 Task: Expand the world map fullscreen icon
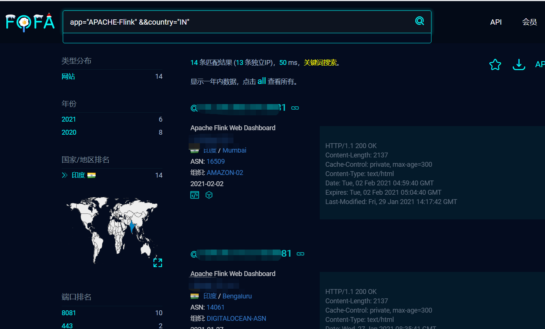click(x=158, y=263)
